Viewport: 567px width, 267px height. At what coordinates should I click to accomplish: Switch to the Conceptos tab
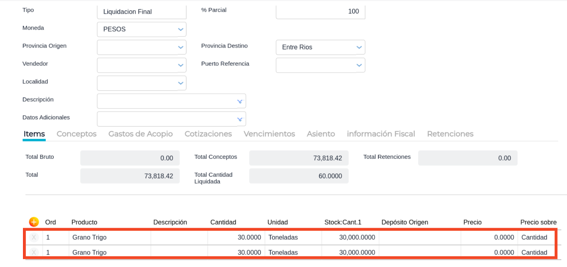(77, 134)
